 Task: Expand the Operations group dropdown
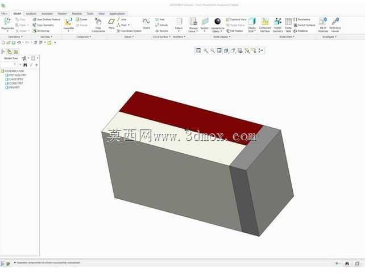click(x=15, y=37)
